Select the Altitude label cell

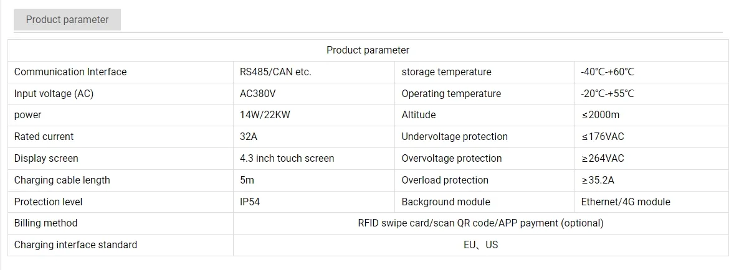(419, 115)
